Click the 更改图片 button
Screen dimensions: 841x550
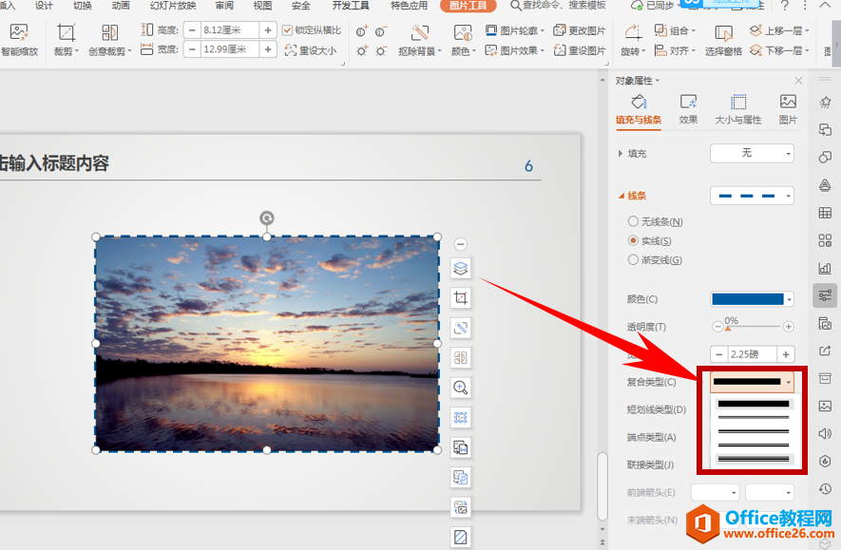click(580, 30)
